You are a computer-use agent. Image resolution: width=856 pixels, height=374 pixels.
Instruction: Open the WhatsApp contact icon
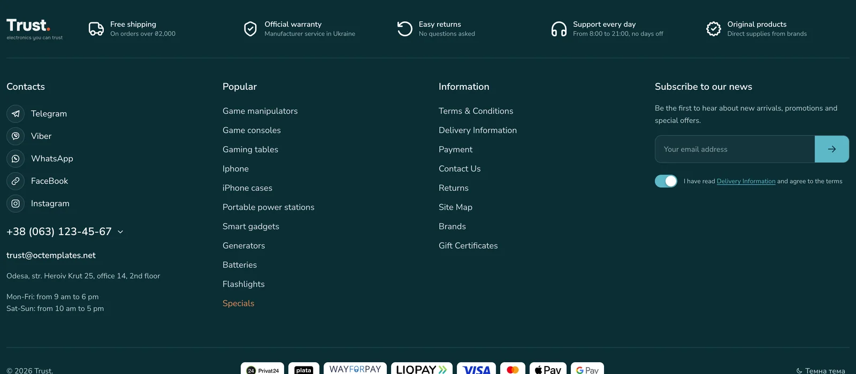[x=16, y=159]
